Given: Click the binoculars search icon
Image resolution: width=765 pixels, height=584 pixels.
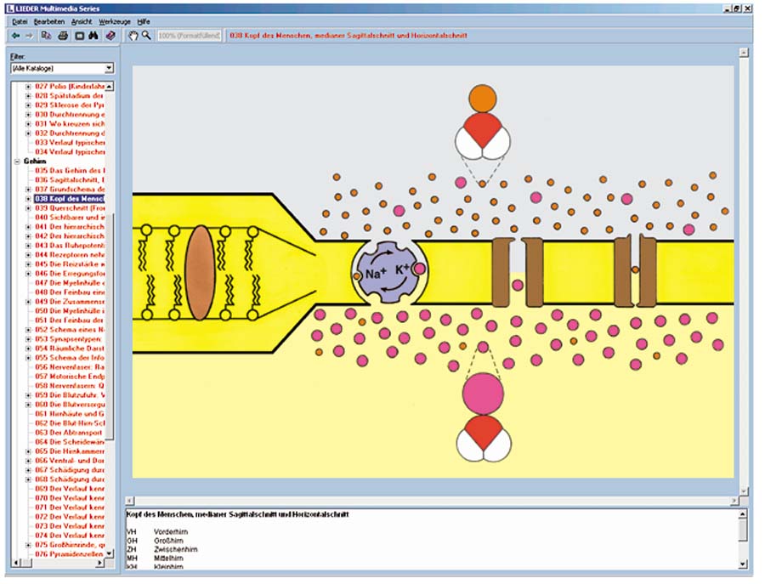Looking at the screenshot, I should pos(93,36).
